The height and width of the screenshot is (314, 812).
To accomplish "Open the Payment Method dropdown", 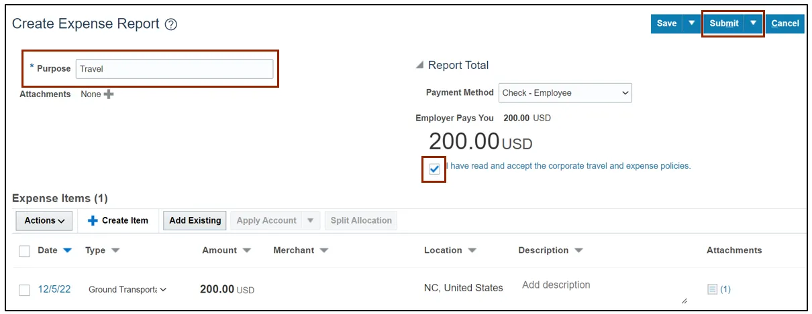I will click(x=565, y=93).
